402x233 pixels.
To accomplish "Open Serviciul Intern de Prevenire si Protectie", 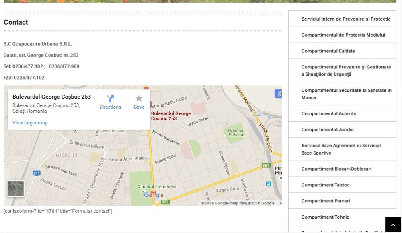I will (x=346, y=19).
